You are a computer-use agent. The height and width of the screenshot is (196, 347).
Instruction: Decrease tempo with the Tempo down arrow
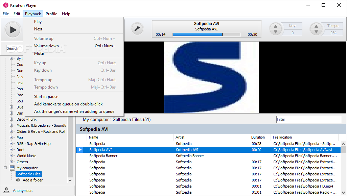pyautogui.click(x=316, y=32)
